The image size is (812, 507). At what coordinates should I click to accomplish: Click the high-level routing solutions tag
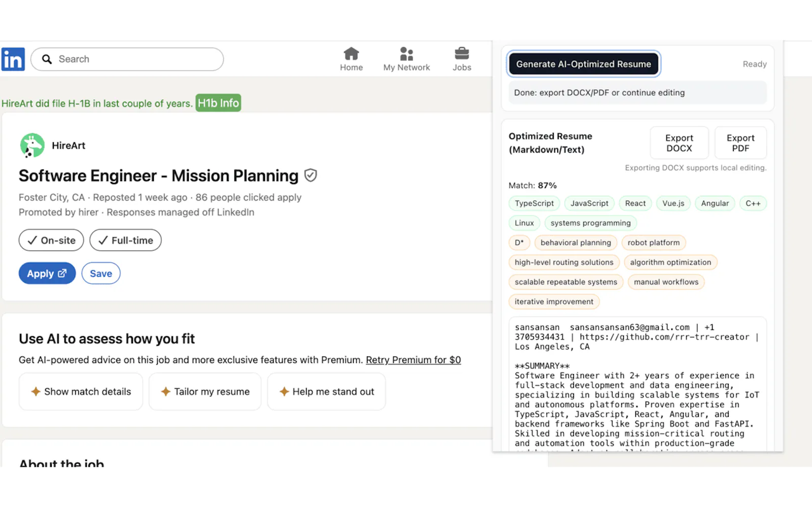pyautogui.click(x=564, y=263)
